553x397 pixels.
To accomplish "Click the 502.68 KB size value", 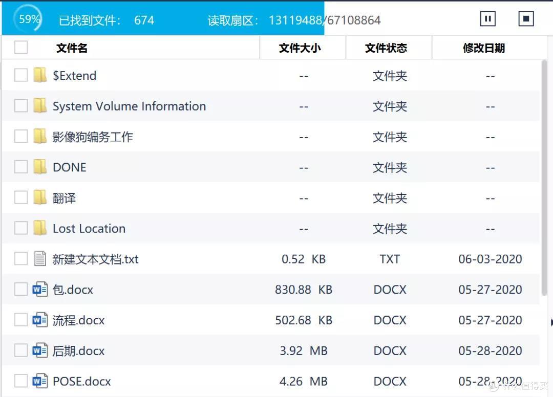I will pyautogui.click(x=303, y=320).
